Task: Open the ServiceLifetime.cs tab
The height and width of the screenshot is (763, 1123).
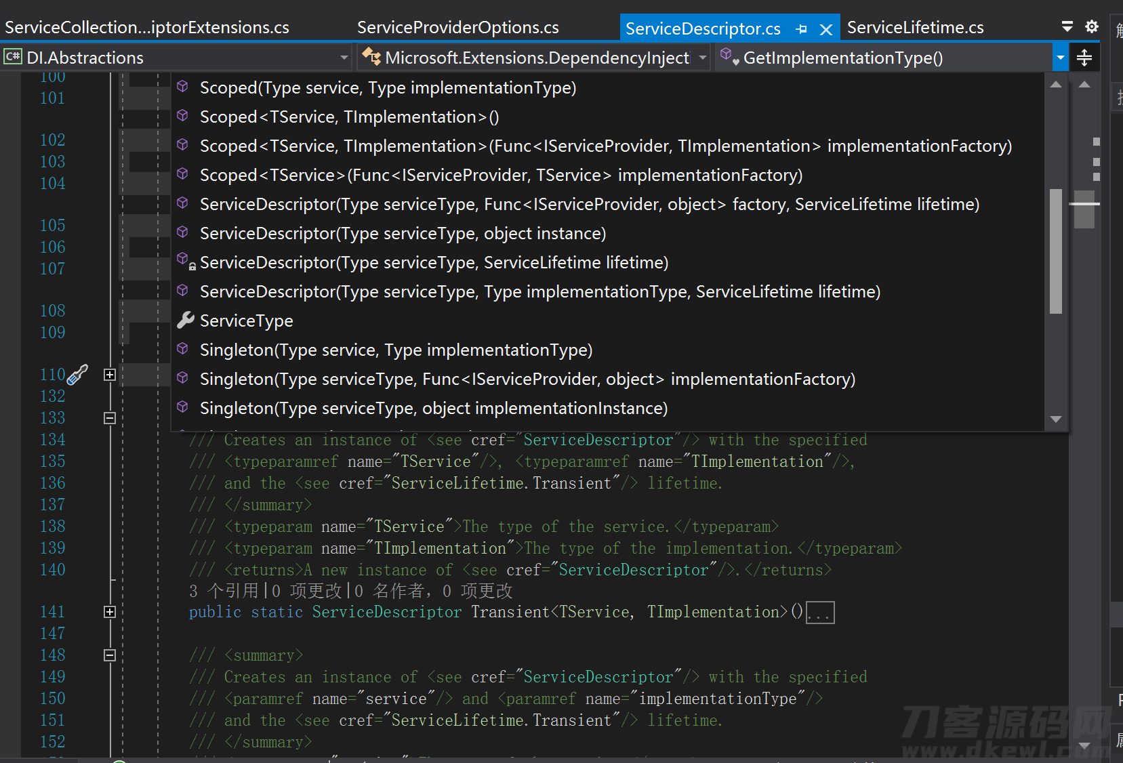Action: (x=915, y=27)
